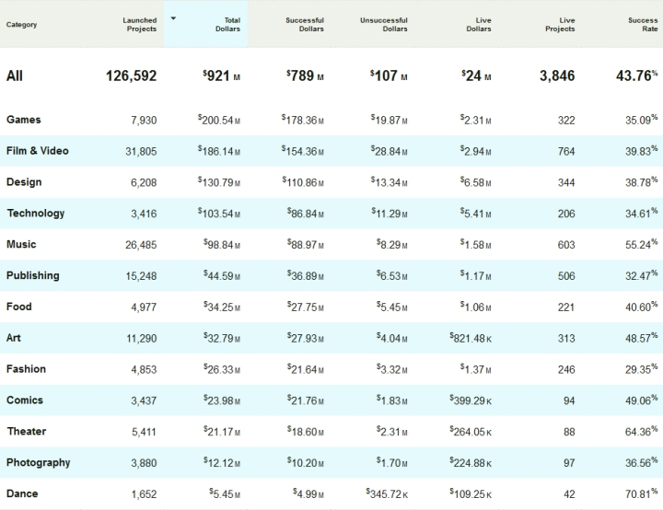Click the Successful Dollars column header
Viewport: 663px width, 510px height.
tap(305, 25)
